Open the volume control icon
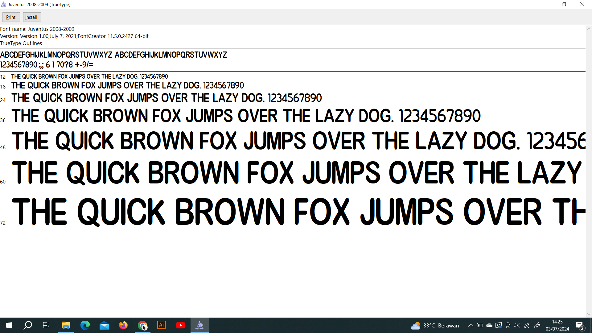Image resolution: width=592 pixels, height=333 pixels. click(x=517, y=325)
